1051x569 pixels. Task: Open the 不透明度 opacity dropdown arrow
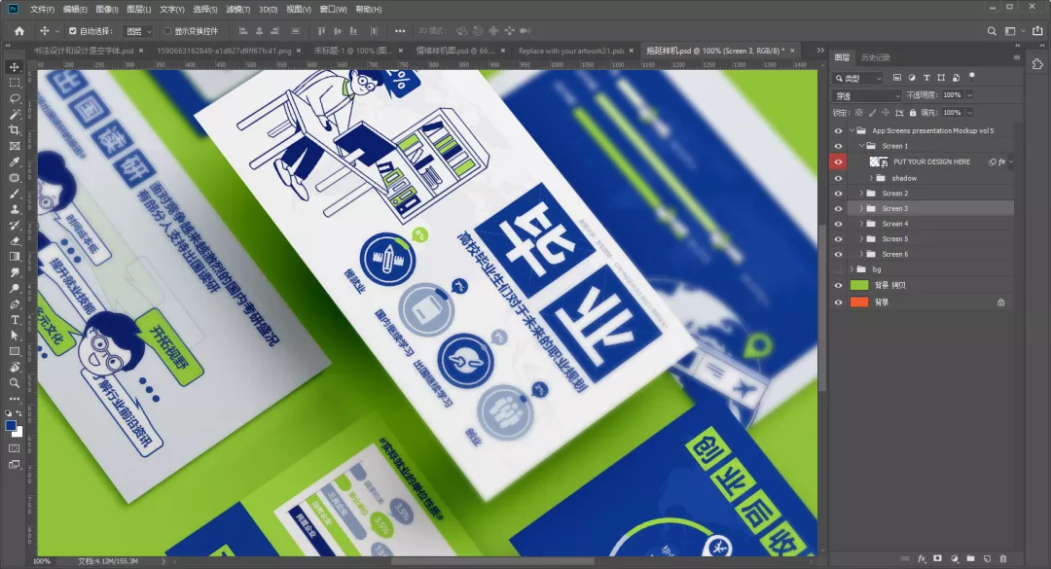pyautogui.click(x=969, y=95)
